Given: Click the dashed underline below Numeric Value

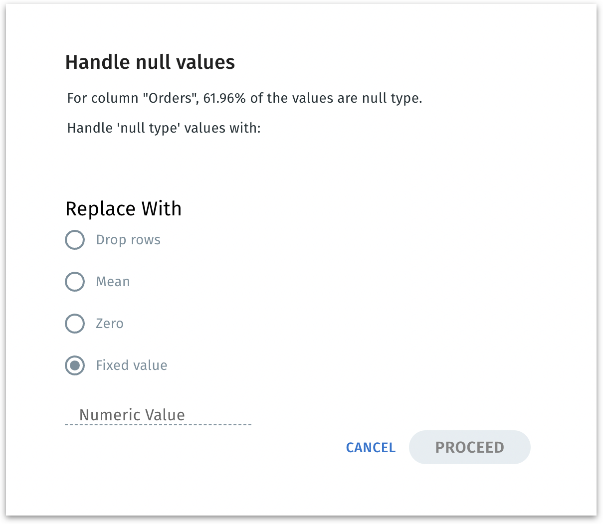Looking at the screenshot, I should 158,425.
